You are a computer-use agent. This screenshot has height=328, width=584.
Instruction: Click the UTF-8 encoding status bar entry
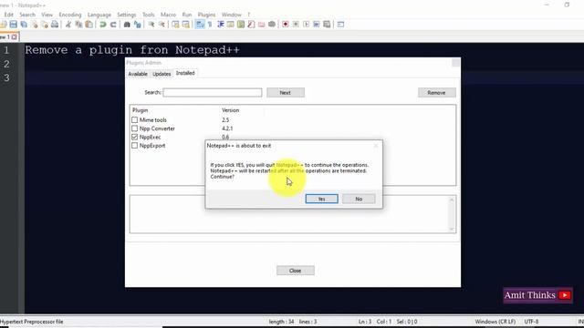[531, 322]
